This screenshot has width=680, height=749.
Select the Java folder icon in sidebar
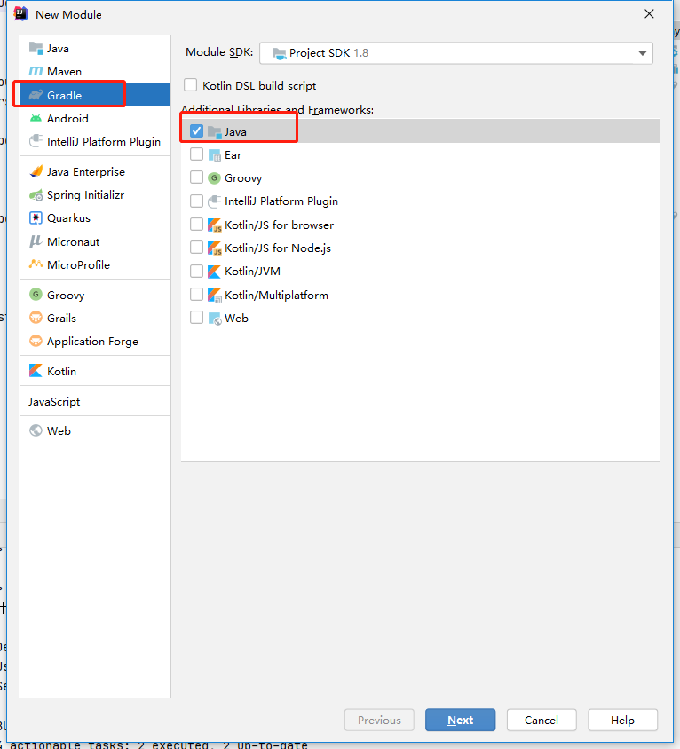tap(36, 48)
